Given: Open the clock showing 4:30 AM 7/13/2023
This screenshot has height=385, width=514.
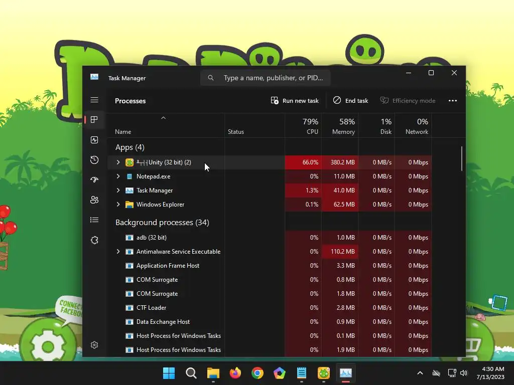Looking at the screenshot, I should [490, 373].
